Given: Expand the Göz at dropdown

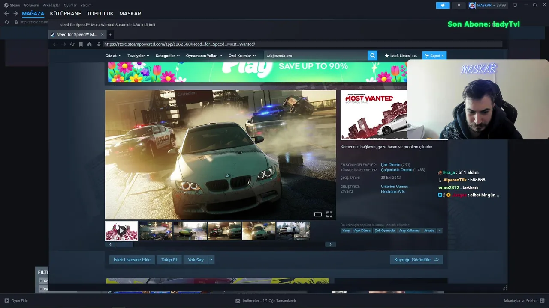Looking at the screenshot, I should tap(113, 56).
